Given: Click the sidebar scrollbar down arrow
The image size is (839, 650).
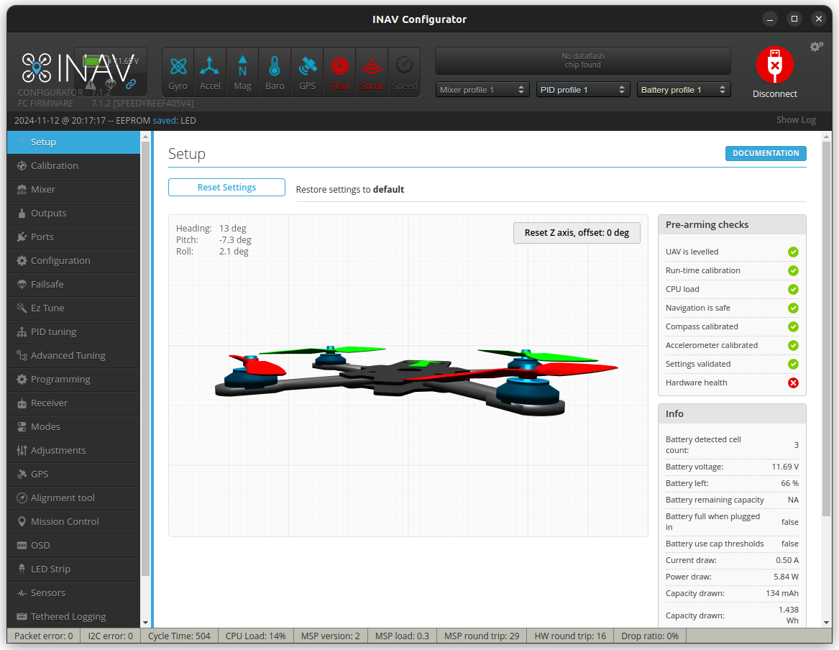Looking at the screenshot, I should tap(145, 623).
